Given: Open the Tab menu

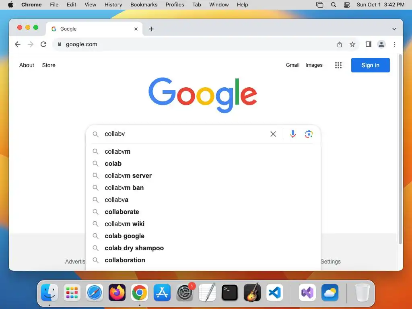Looking at the screenshot, I should [x=196, y=5].
